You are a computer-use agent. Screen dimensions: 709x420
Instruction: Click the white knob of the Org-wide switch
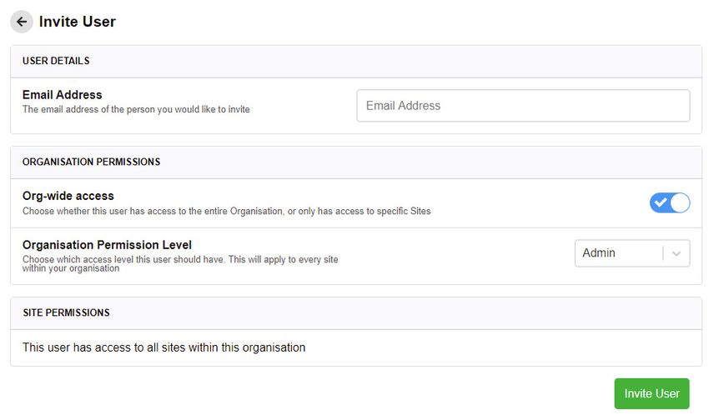(680, 202)
